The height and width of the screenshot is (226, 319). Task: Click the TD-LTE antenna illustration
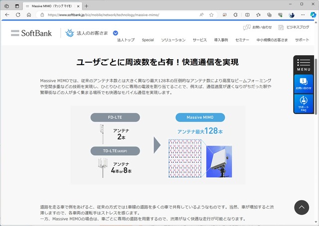tap(103, 168)
